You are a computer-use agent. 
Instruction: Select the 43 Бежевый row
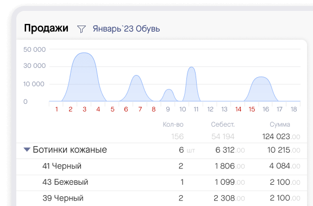tap(161, 183)
